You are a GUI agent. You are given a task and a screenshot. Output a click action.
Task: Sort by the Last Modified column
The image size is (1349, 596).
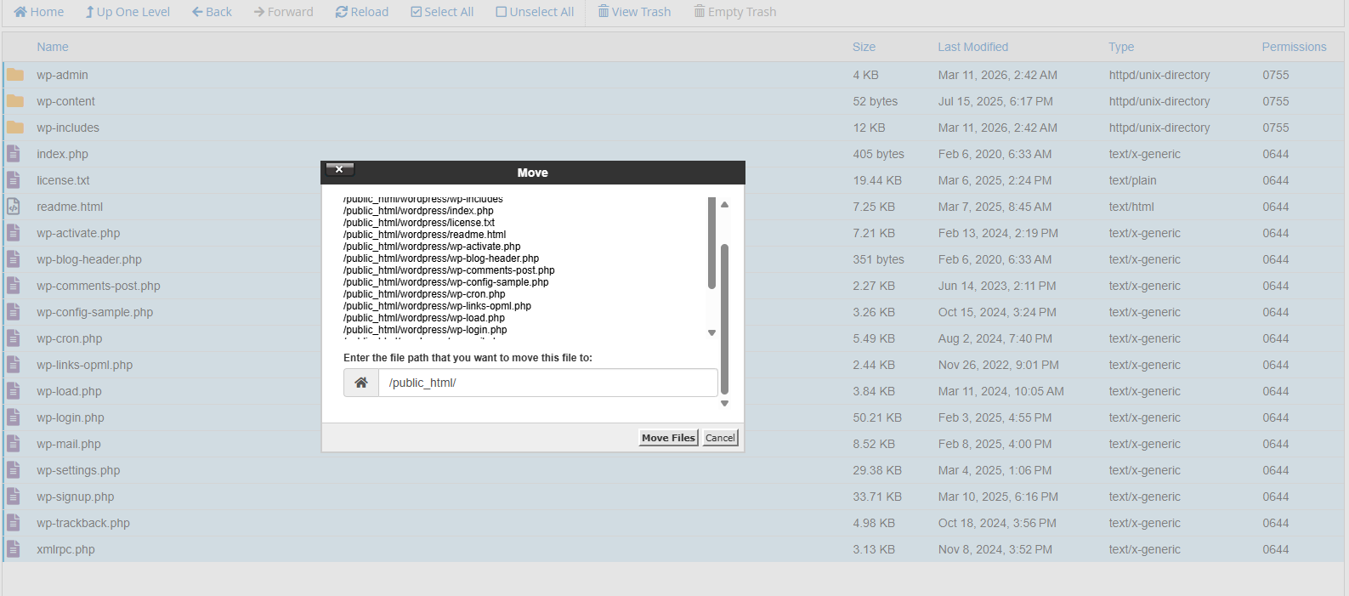[x=973, y=47]
